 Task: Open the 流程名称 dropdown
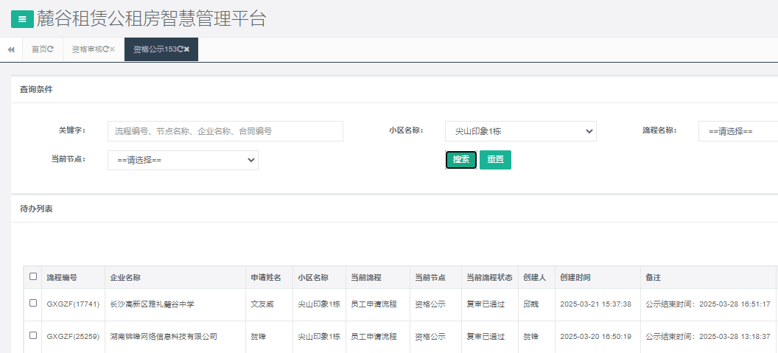[737, 131]
